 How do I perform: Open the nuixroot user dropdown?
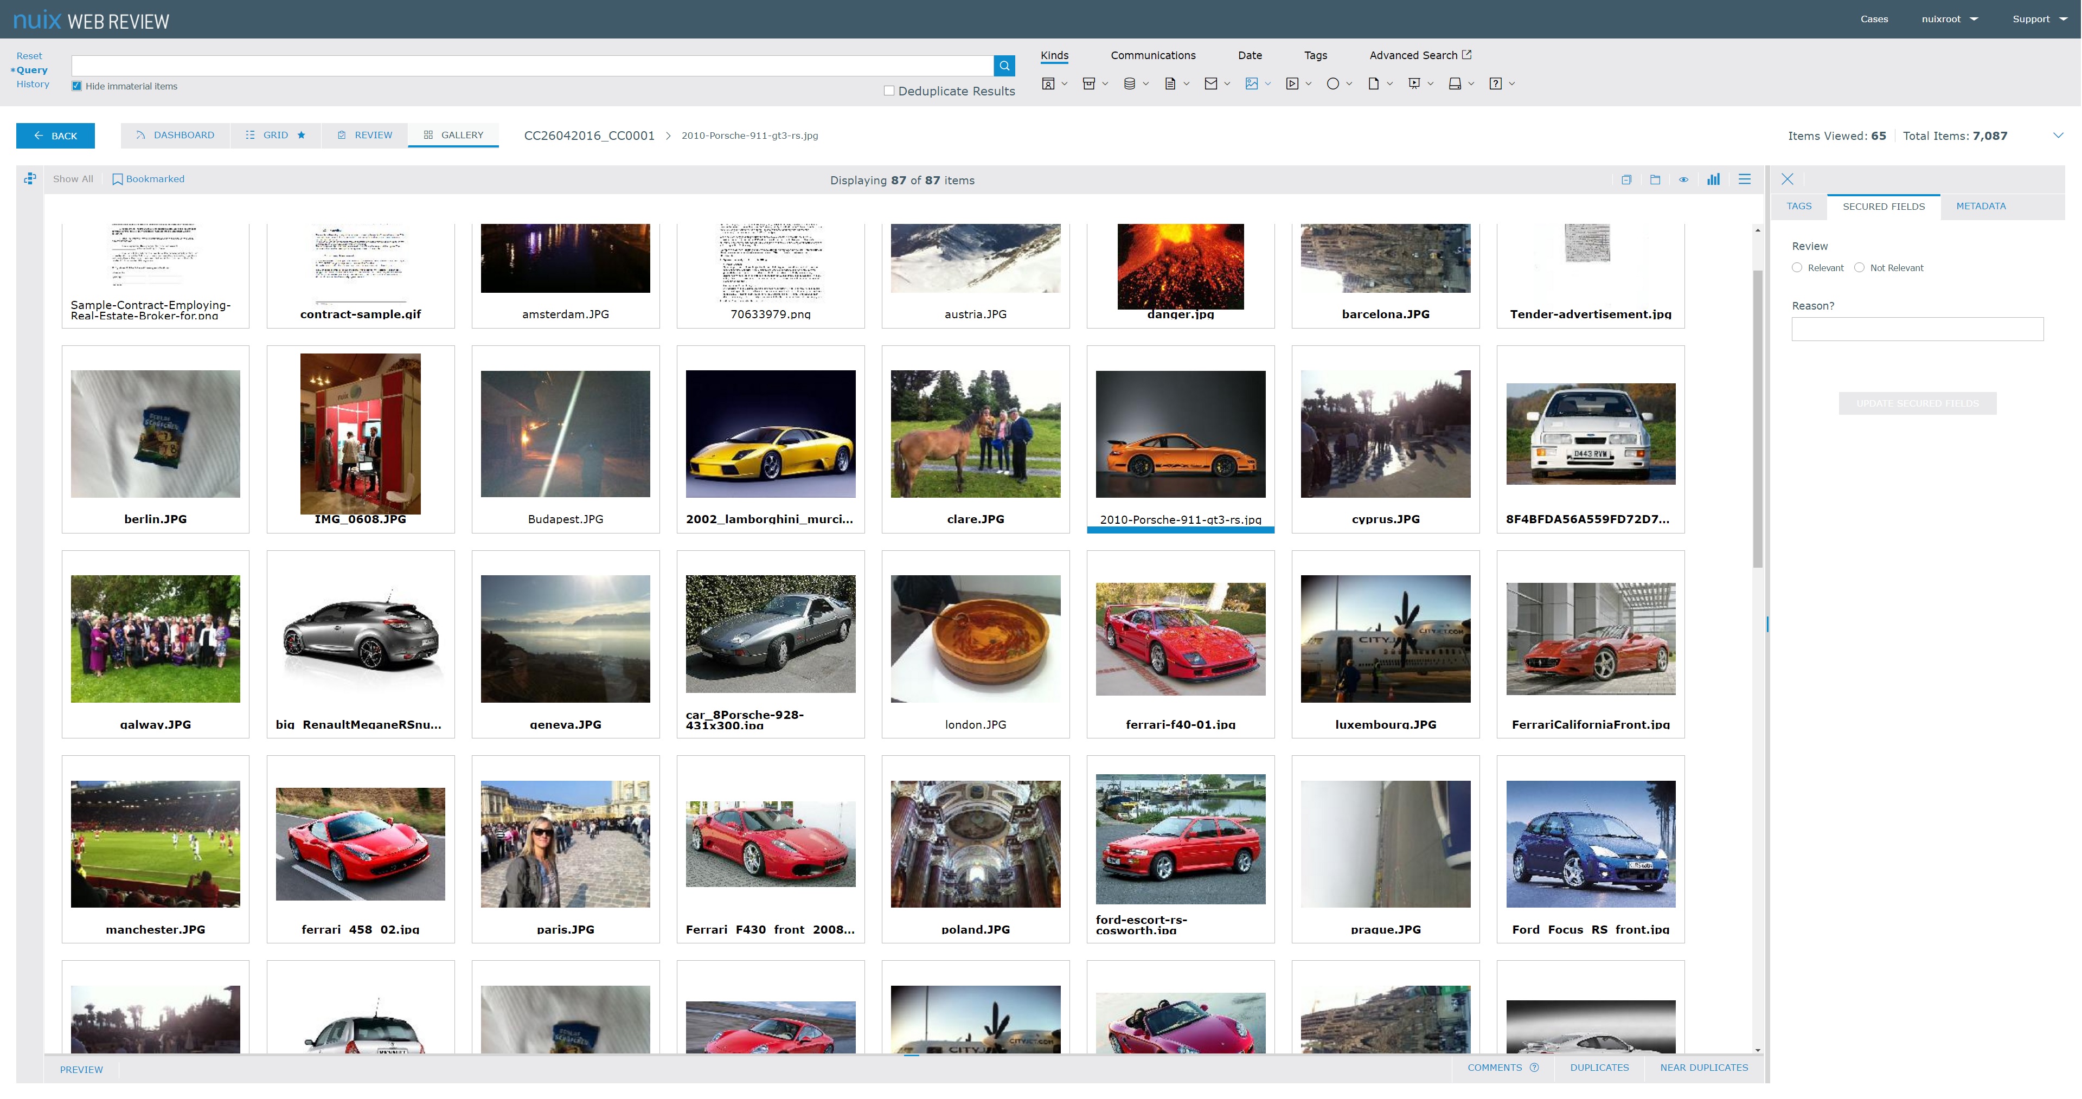click(x=1950, y=18)
